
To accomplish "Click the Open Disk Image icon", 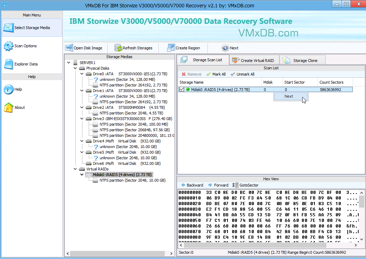I will tap(69, 48).
